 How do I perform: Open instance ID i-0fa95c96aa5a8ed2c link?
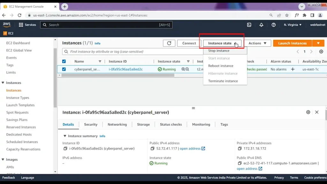pyautogui.click(x=125, y=69)
